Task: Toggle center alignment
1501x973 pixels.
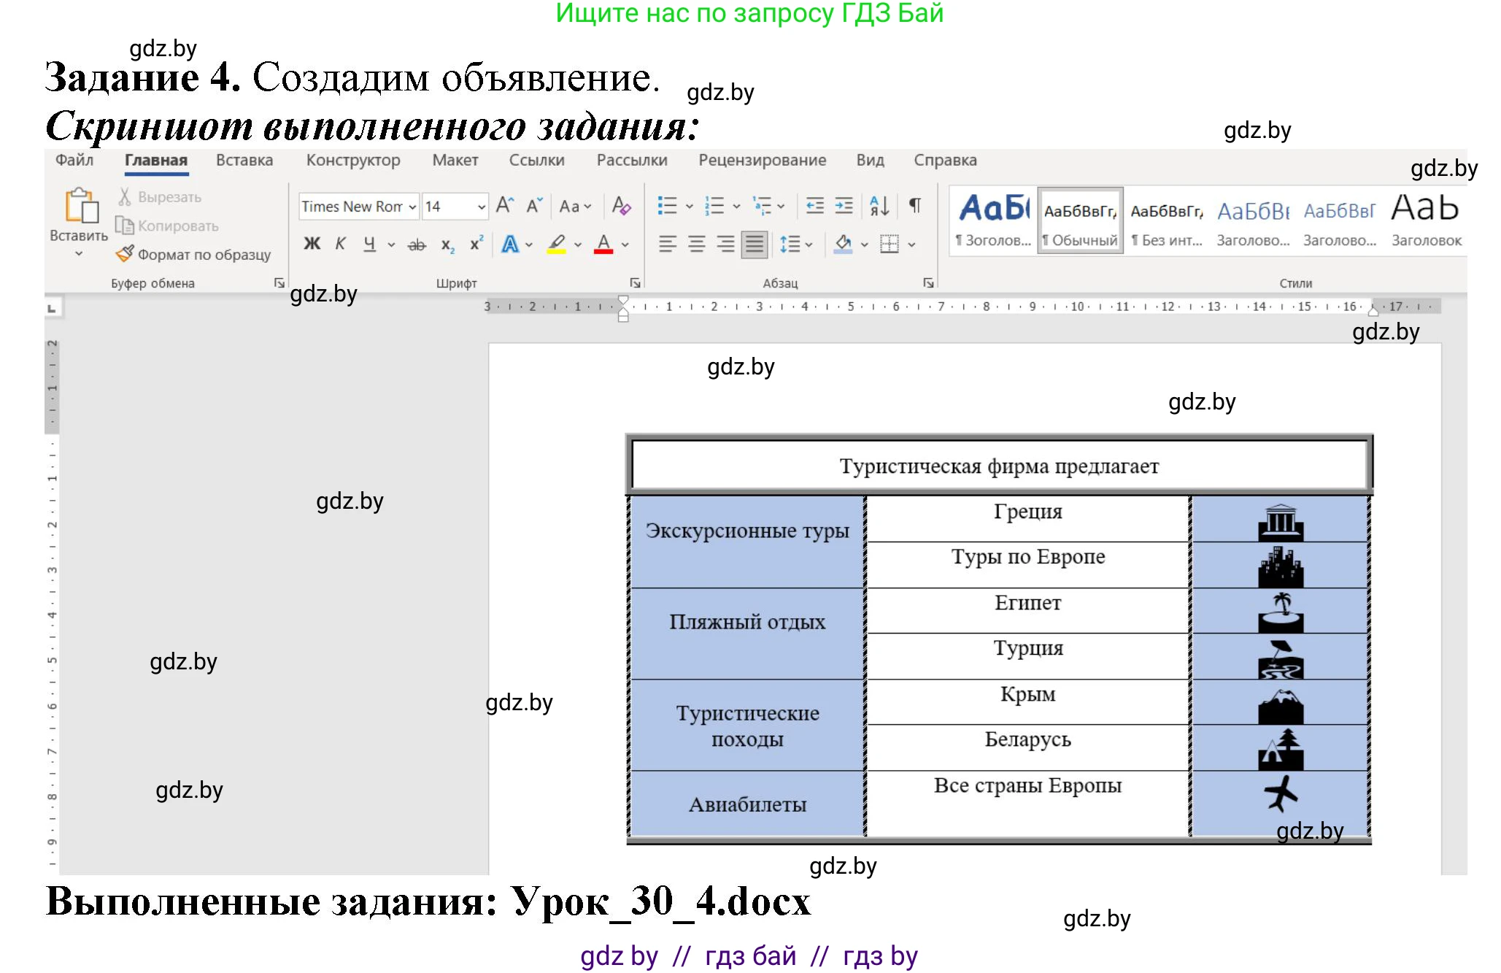Action: [x=698, y=244]
